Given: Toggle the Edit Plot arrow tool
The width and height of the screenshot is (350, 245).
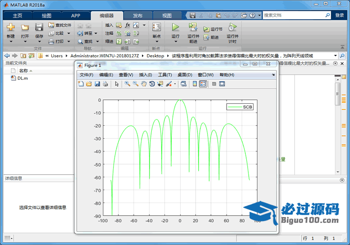Looking at the screenshot, I should click(117, 84).
